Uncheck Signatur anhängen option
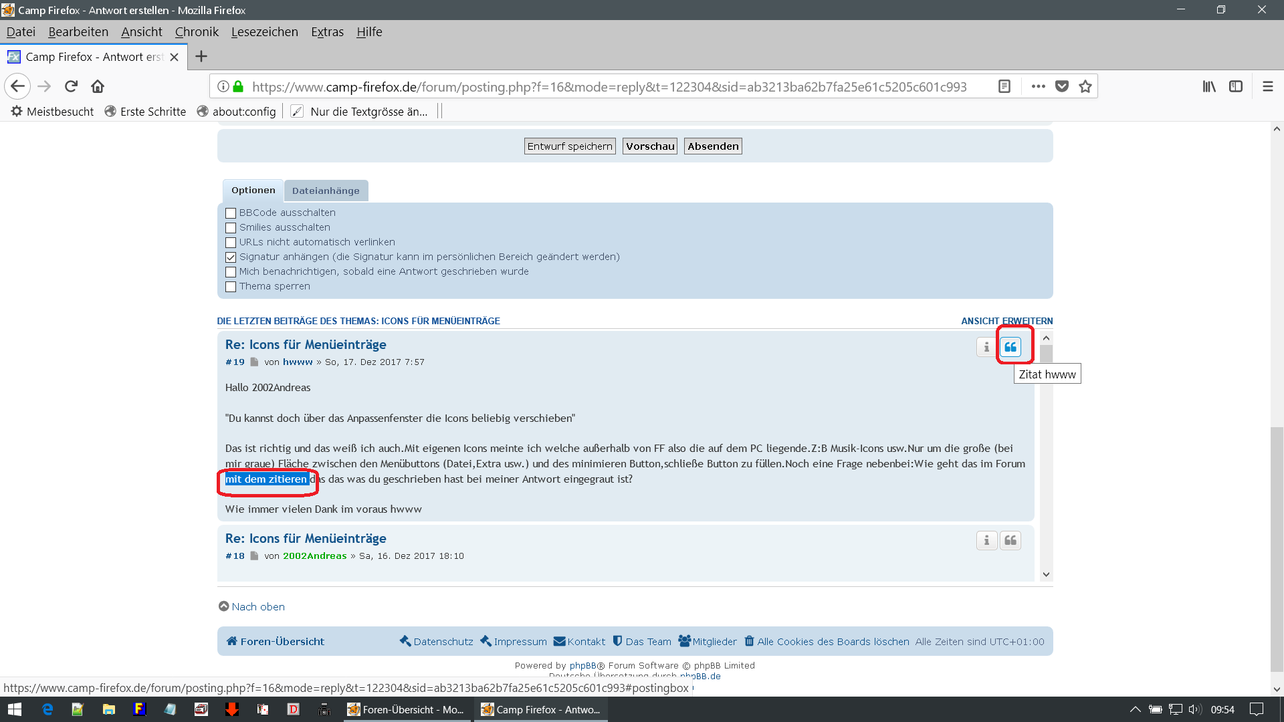The image size is (1284, 722). pyautogui.click(x=231, y=257)
